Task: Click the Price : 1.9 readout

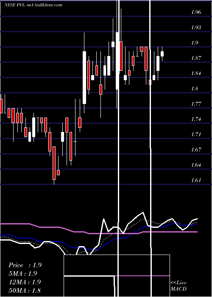Action: pos(25,265)
